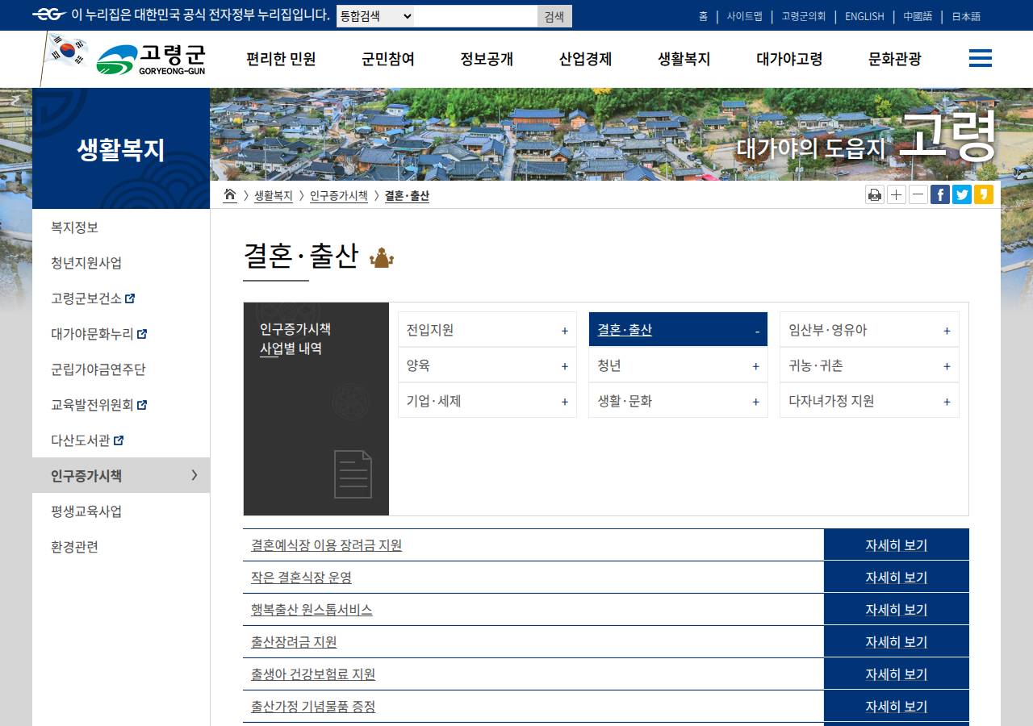Image resolution: width=1033 pixels, height=726 pixels.
Task: Click 생활복지 in the breadcrumb
Action: 273,195
